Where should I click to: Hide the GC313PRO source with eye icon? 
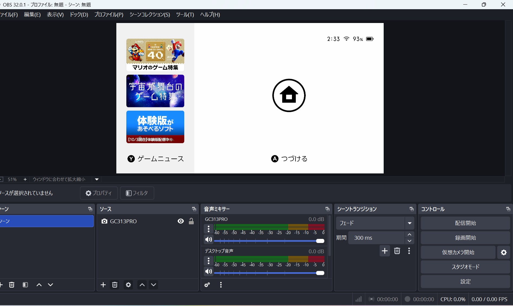coord(181,221)
